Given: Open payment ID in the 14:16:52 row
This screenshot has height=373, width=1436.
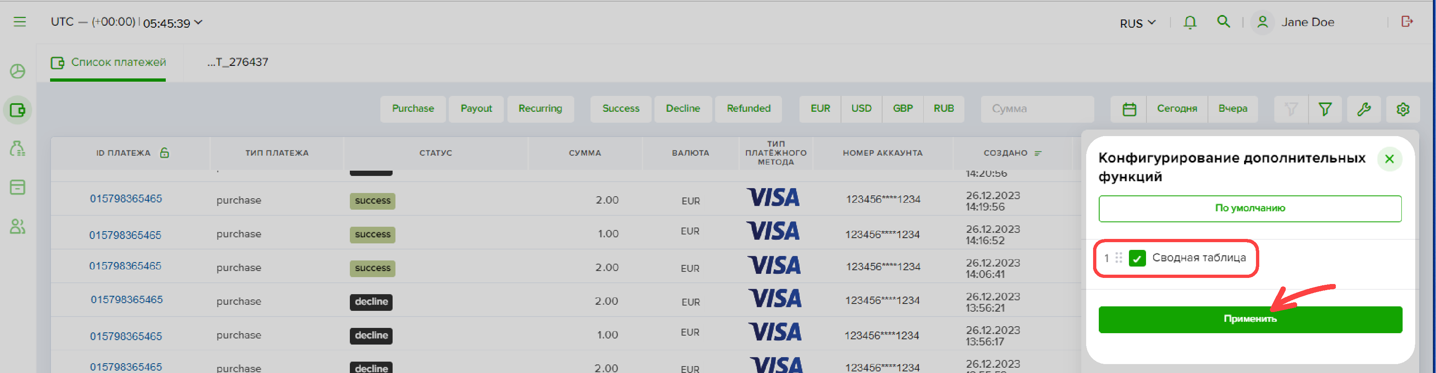Looking at the screenshot, I should pos(125,235).
